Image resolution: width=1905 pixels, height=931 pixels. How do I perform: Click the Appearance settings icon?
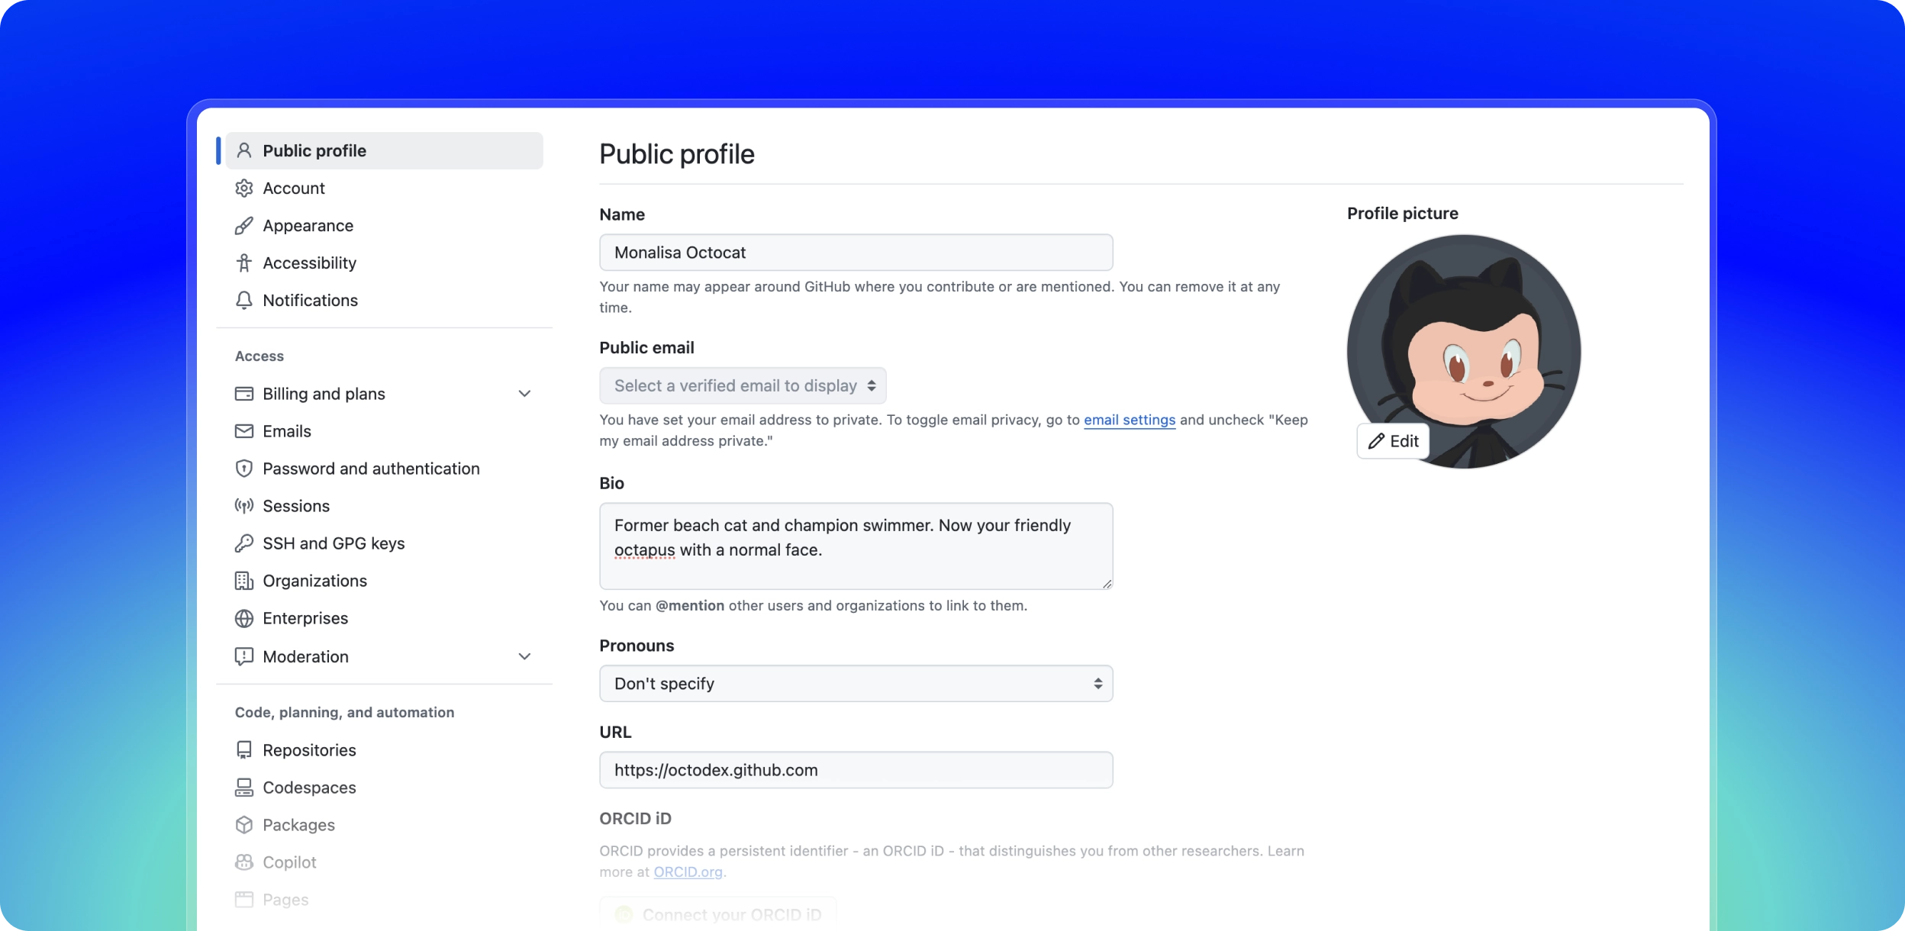pyautogui.click(x=243, y=225)
